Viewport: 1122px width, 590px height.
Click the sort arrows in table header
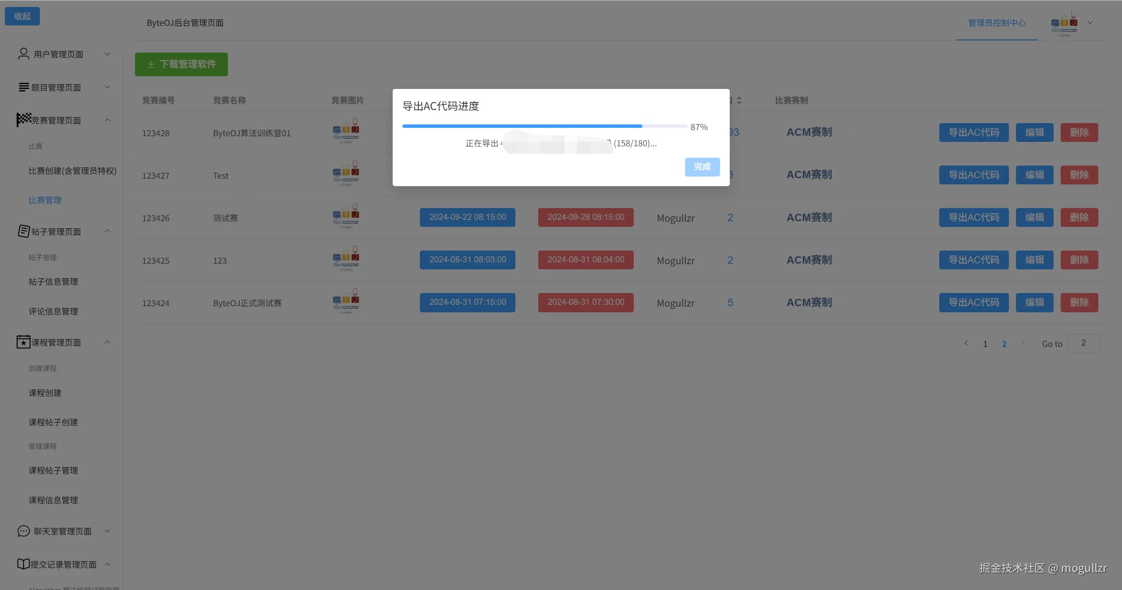[x=739, y=100]
